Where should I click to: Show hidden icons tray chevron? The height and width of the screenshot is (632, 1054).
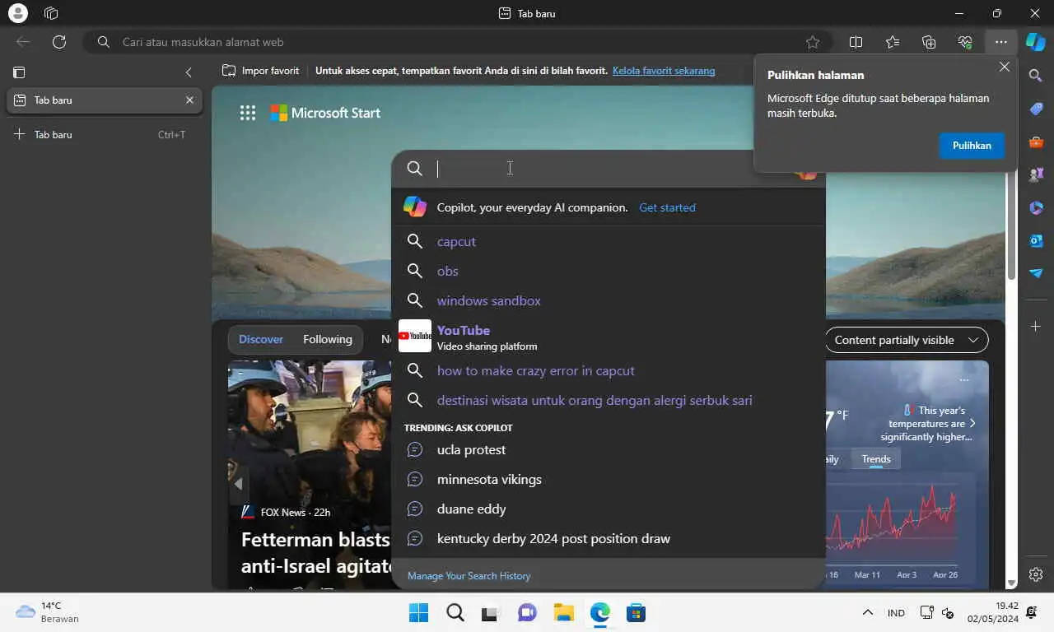point(867,612)
